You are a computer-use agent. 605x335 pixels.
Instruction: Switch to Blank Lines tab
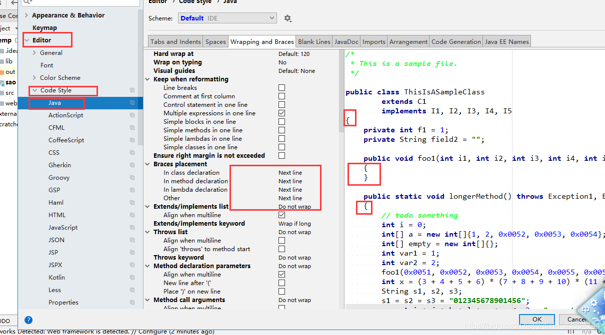tap(314, 42)
